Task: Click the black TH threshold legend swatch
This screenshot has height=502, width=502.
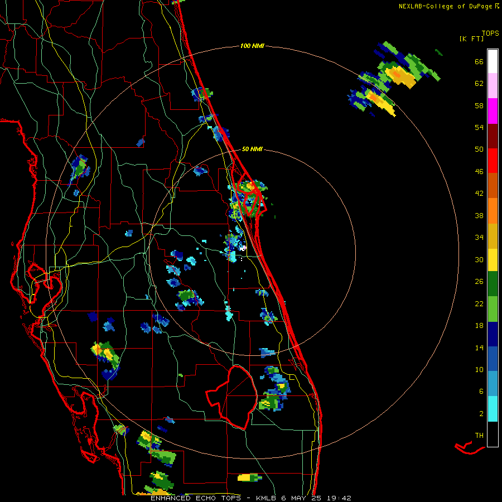Action: pos(493,434)
